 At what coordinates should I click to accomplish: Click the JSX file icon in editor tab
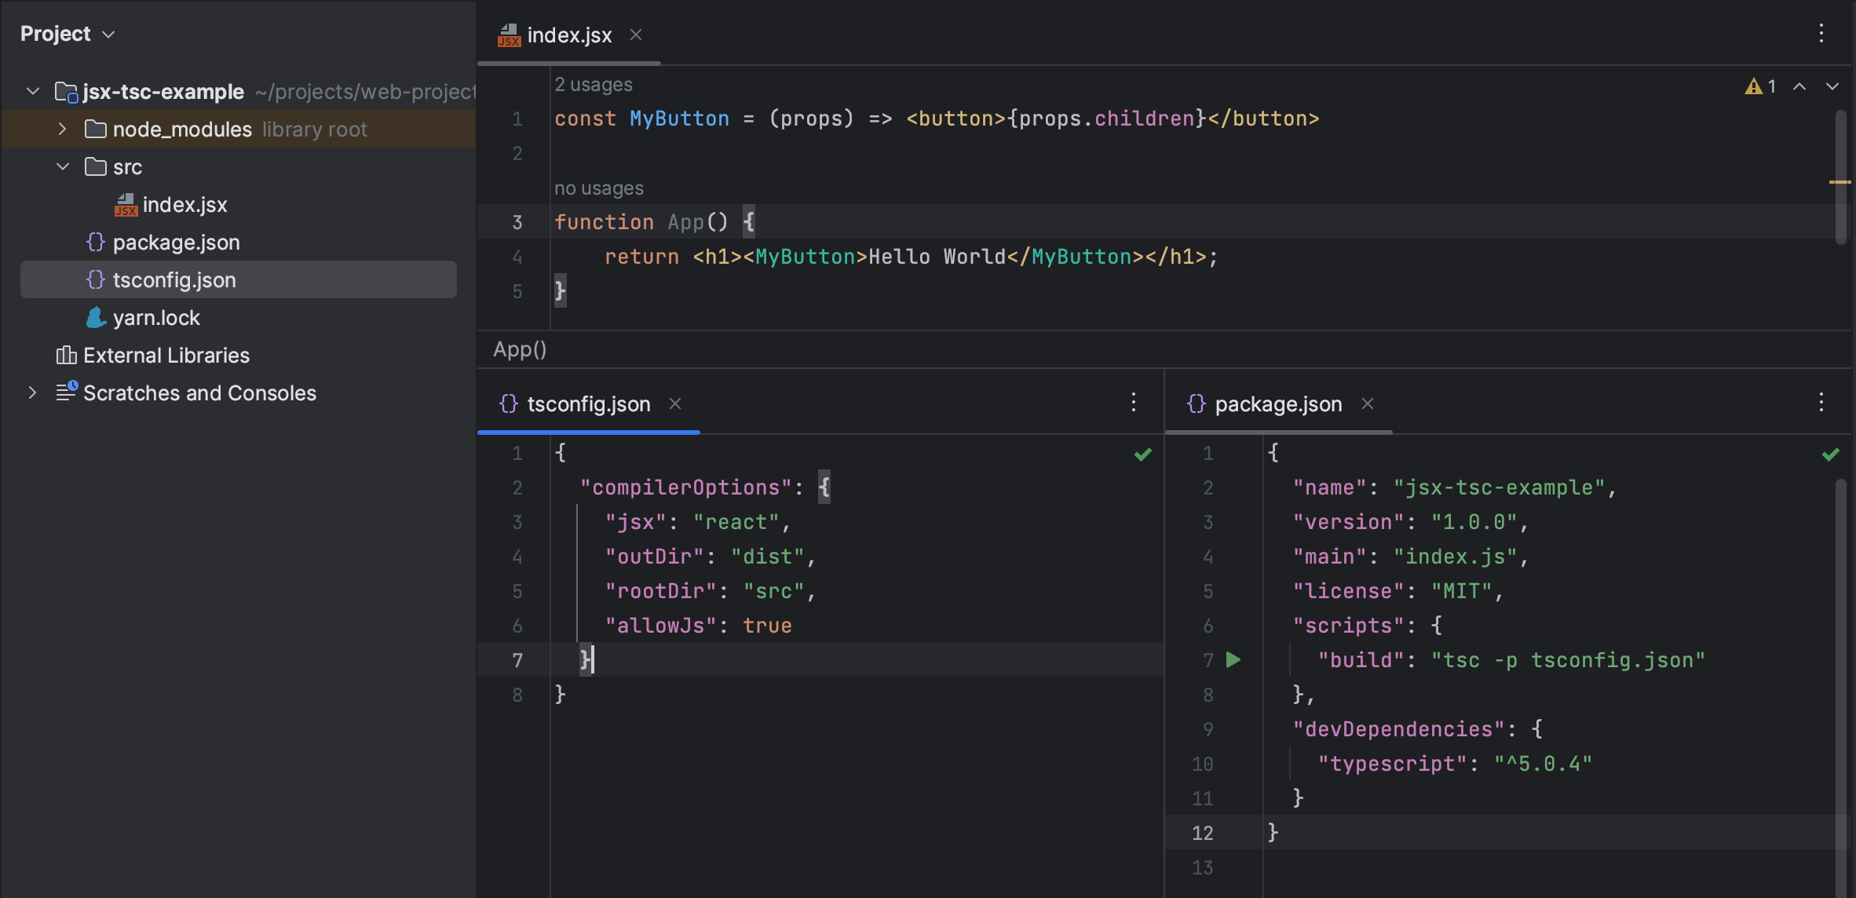[508, 33]
